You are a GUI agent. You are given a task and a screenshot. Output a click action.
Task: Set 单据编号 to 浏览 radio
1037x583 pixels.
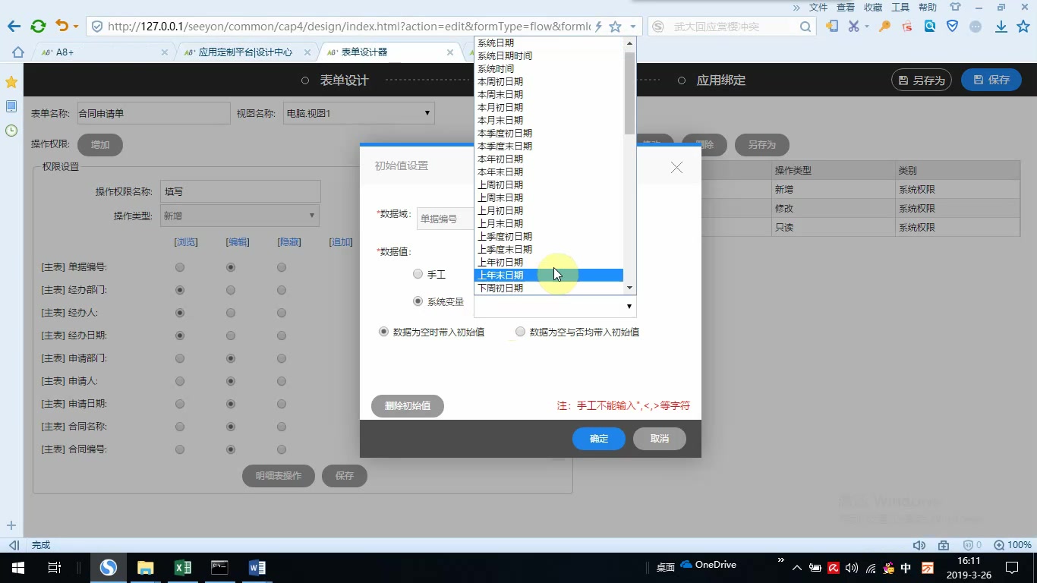[180, 267]
